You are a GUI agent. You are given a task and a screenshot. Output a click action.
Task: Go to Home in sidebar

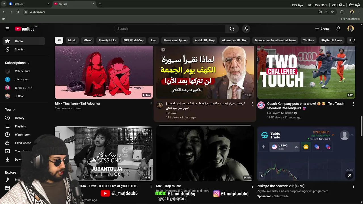(x=24, y=41)
